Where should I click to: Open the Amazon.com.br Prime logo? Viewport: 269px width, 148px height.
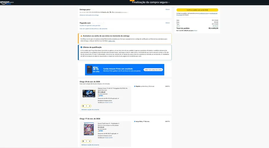(x=7, y=3)
